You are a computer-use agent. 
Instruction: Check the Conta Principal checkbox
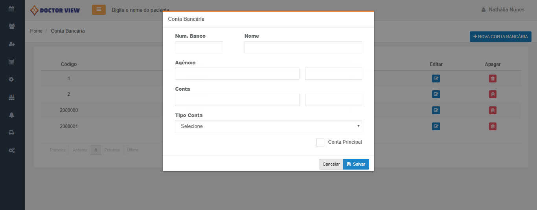click(320, 142)
